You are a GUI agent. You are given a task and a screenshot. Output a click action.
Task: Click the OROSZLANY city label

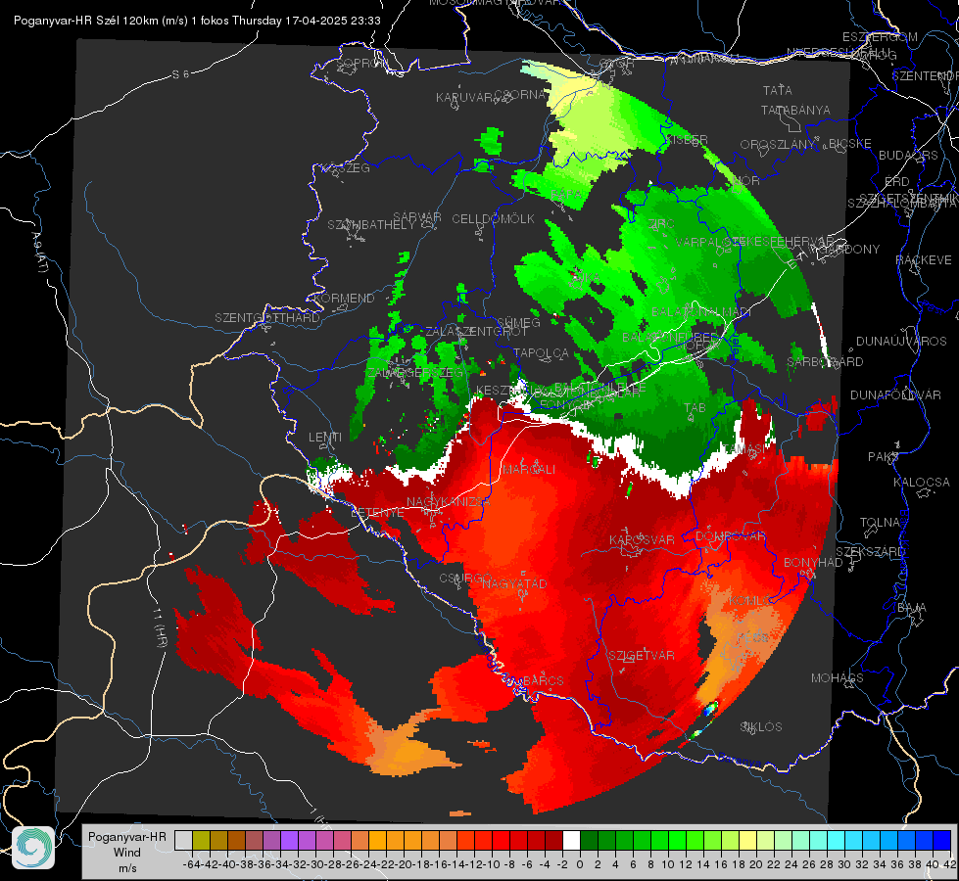778,145
